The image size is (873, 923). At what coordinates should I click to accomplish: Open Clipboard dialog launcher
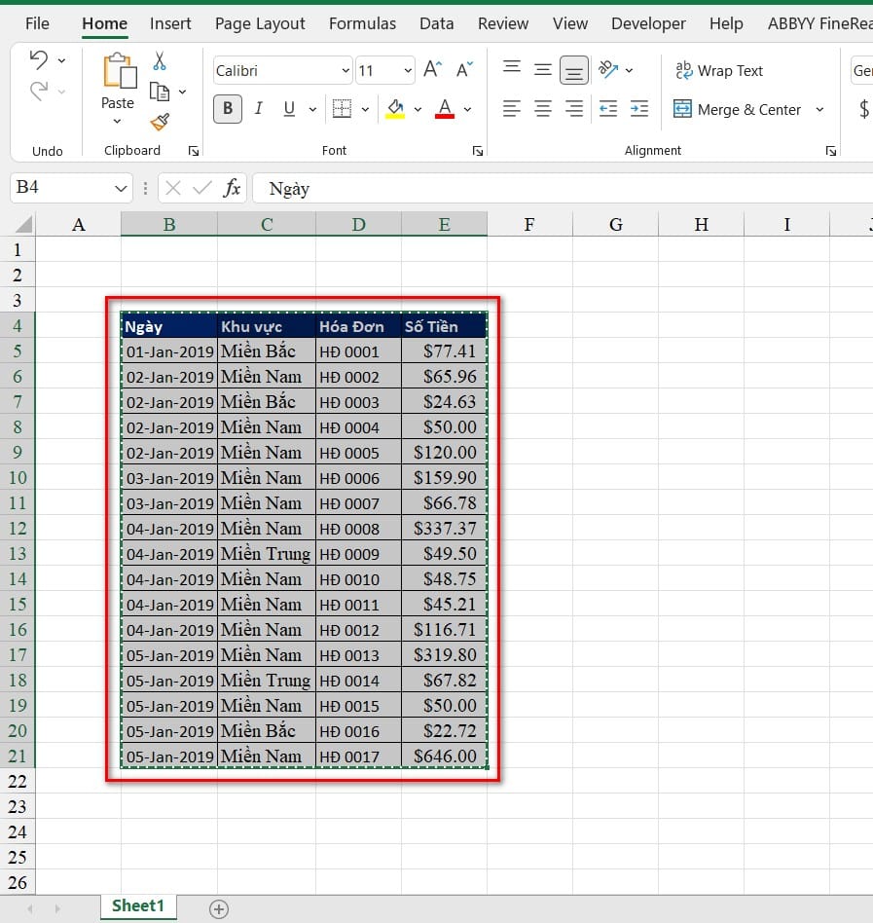[x=194, y=151]
